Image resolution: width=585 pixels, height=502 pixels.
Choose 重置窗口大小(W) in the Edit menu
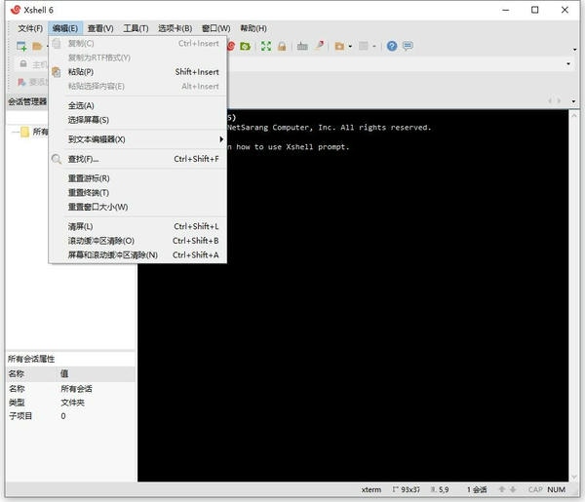[x=137, y=207]
